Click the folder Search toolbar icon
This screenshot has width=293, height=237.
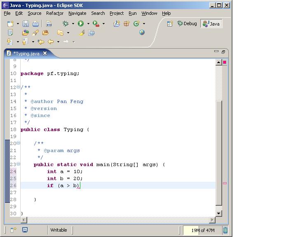60,33
